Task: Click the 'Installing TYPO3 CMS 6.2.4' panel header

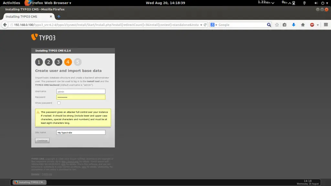Action: point(73,51)
